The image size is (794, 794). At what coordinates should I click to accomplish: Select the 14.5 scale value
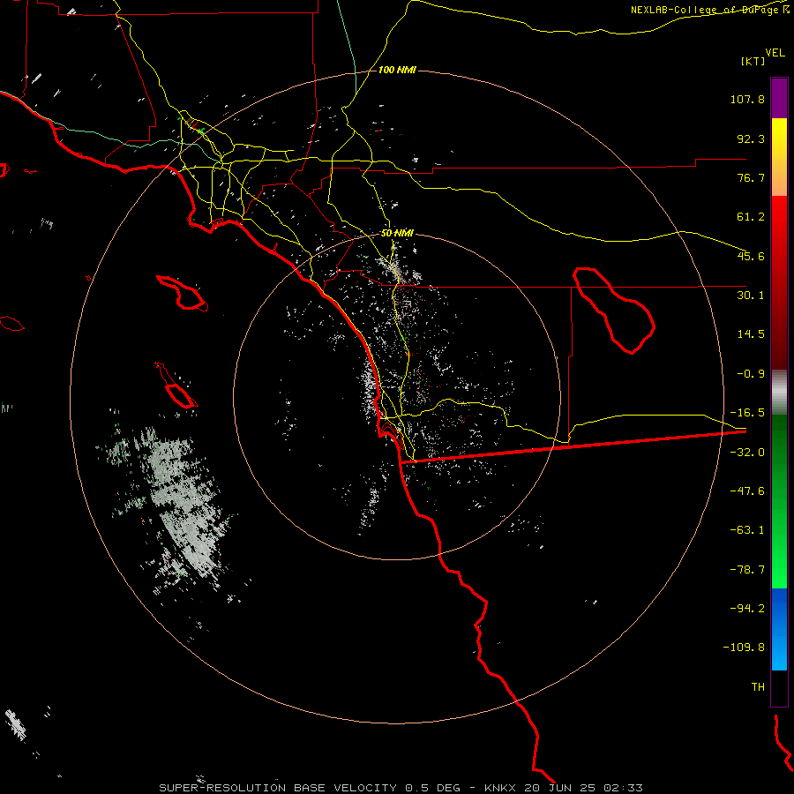751,334
